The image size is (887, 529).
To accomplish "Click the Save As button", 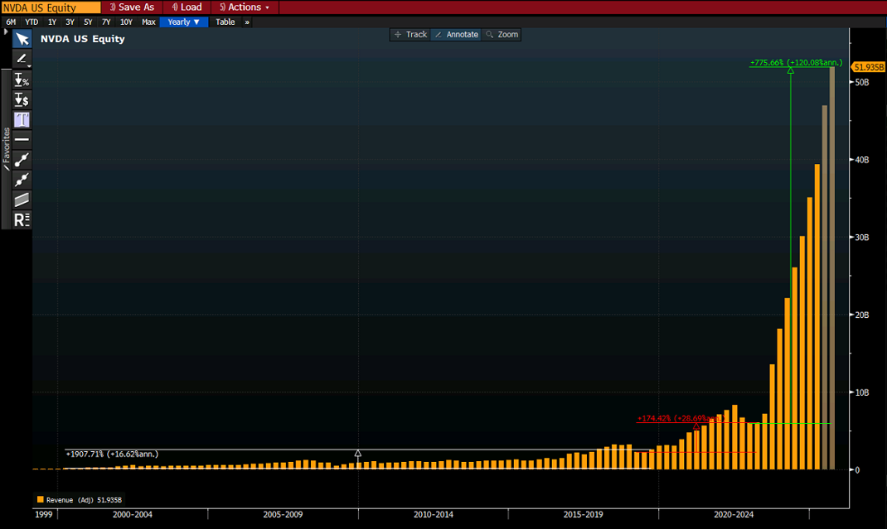I will click(x=132, y=7).
